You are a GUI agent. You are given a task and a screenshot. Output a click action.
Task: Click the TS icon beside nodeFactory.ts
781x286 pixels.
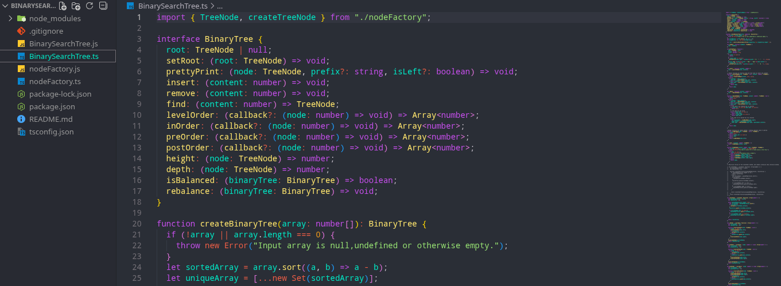21,81
